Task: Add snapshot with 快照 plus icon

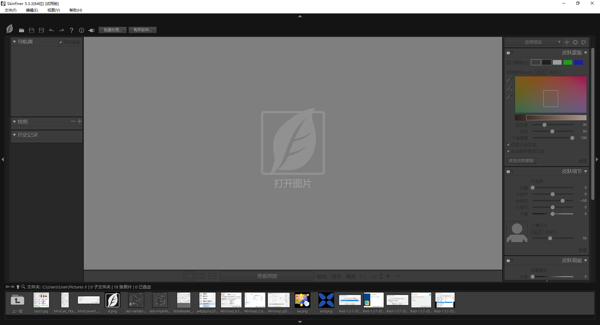Action: (x=80, y=121)
